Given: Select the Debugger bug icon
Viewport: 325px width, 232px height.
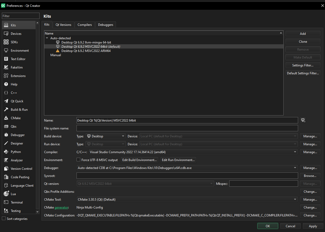Looking at the screenshot, I should tap(6, 135).
